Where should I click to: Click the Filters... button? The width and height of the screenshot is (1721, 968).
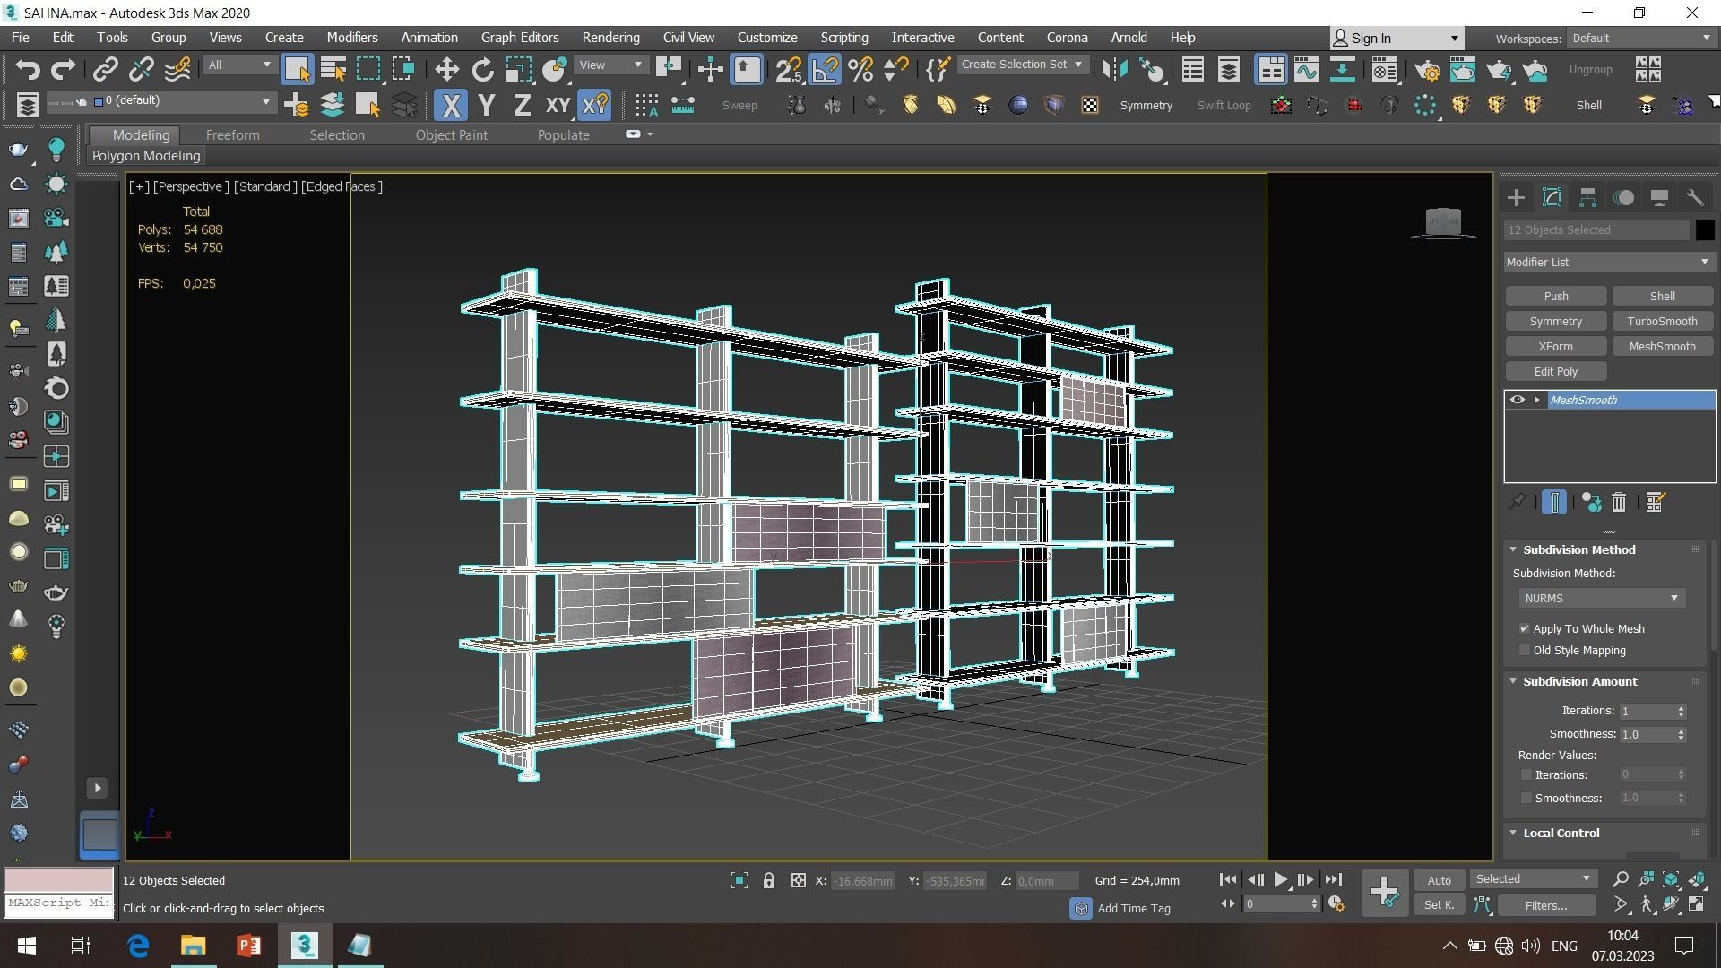(x=1546, y=905)
